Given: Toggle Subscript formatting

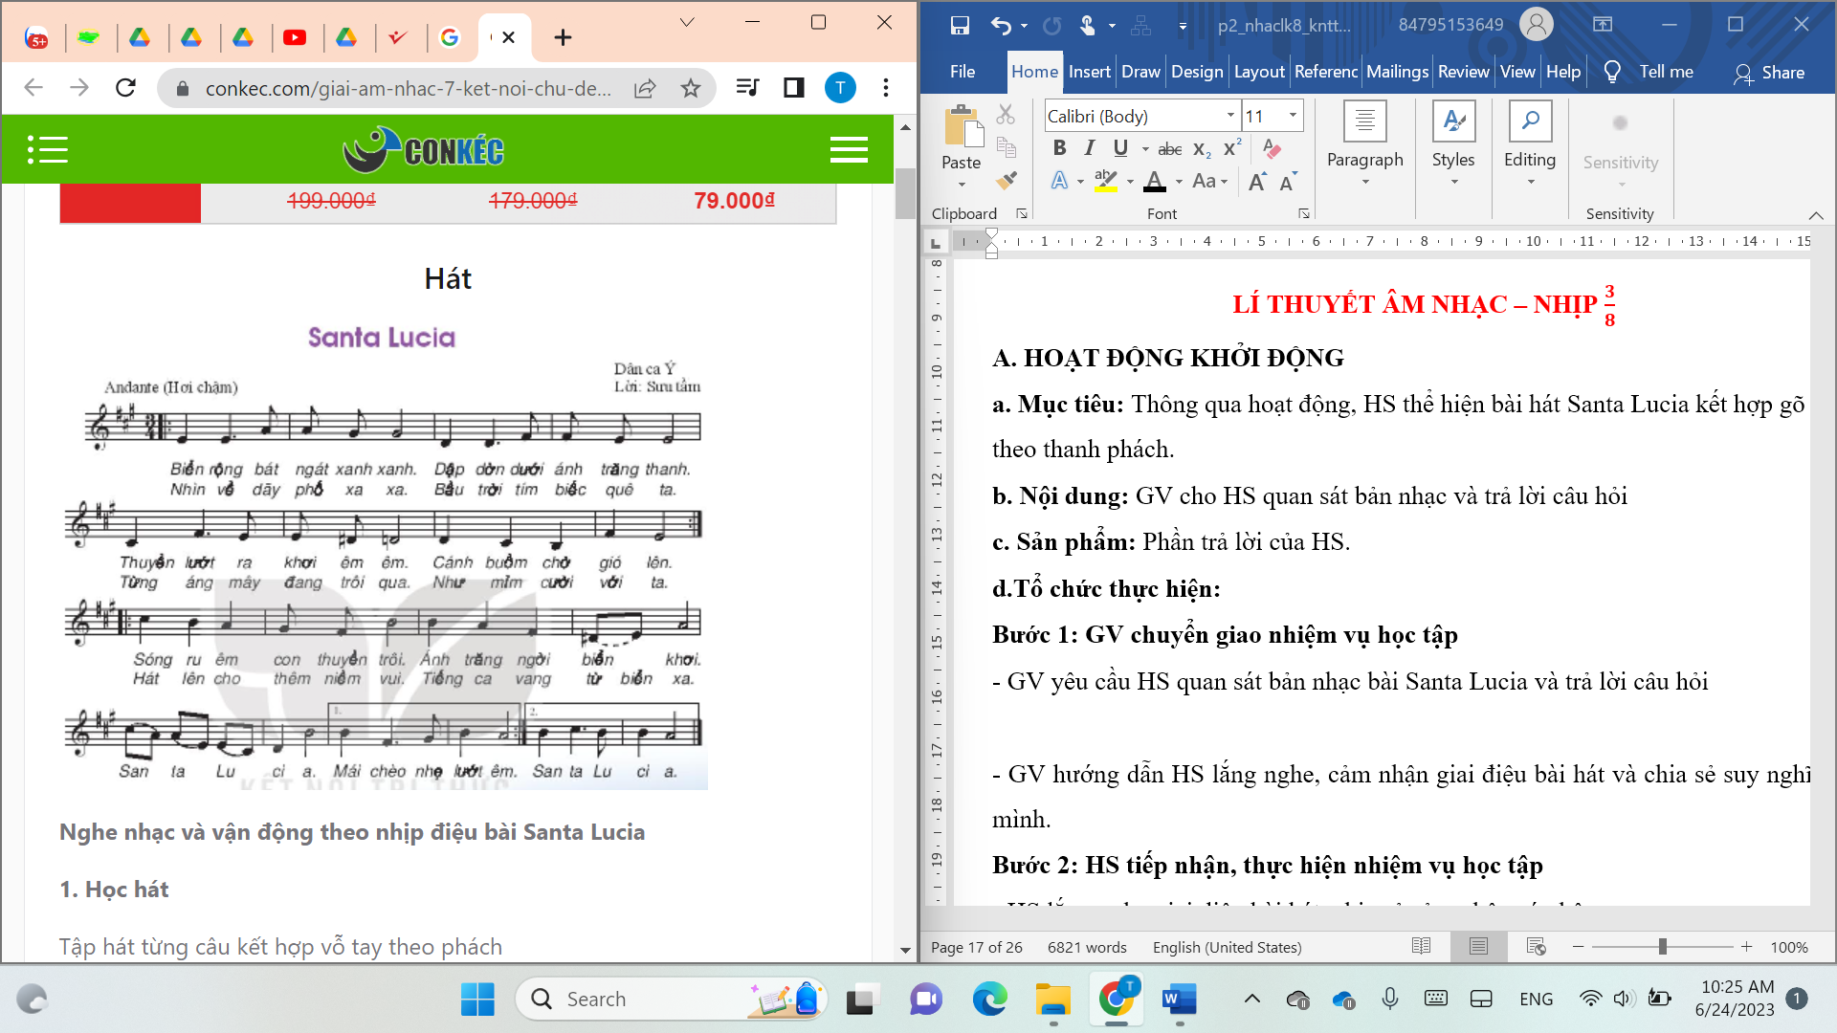Looking at the screenshot, I should 1202,149.
